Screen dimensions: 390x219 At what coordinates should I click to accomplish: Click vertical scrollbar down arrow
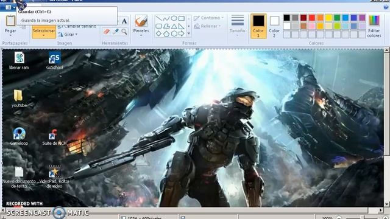(x=386, y=204)
